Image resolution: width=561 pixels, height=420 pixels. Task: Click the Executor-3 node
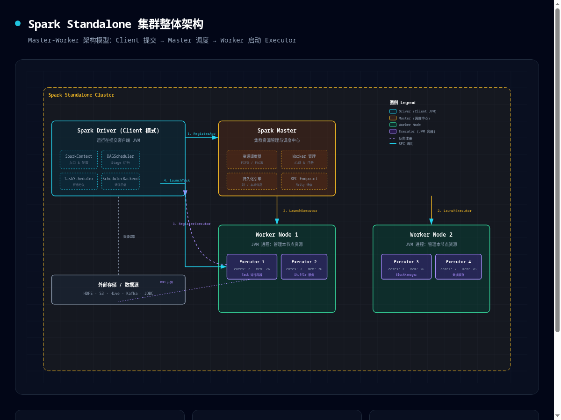point(406,266)
